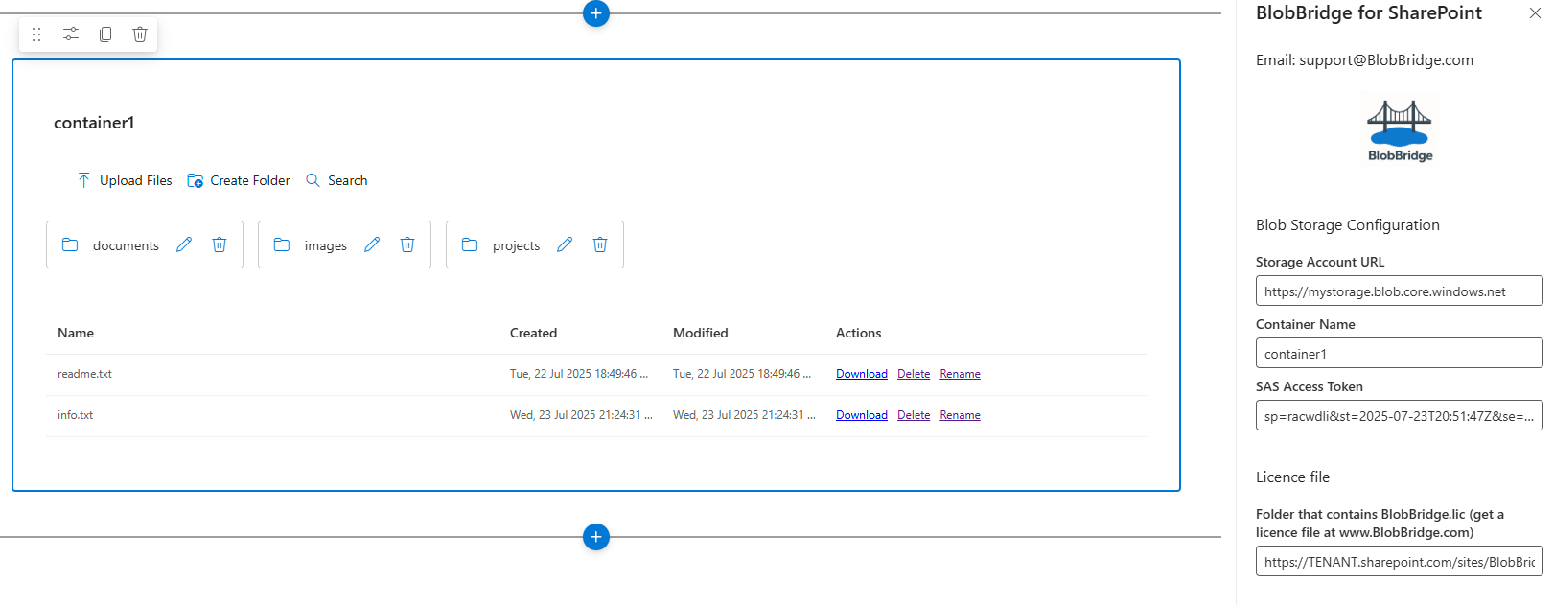This screenshot has width=1554, height=605.
Task: Delete the info.txt file
Action: click(914, 415)
